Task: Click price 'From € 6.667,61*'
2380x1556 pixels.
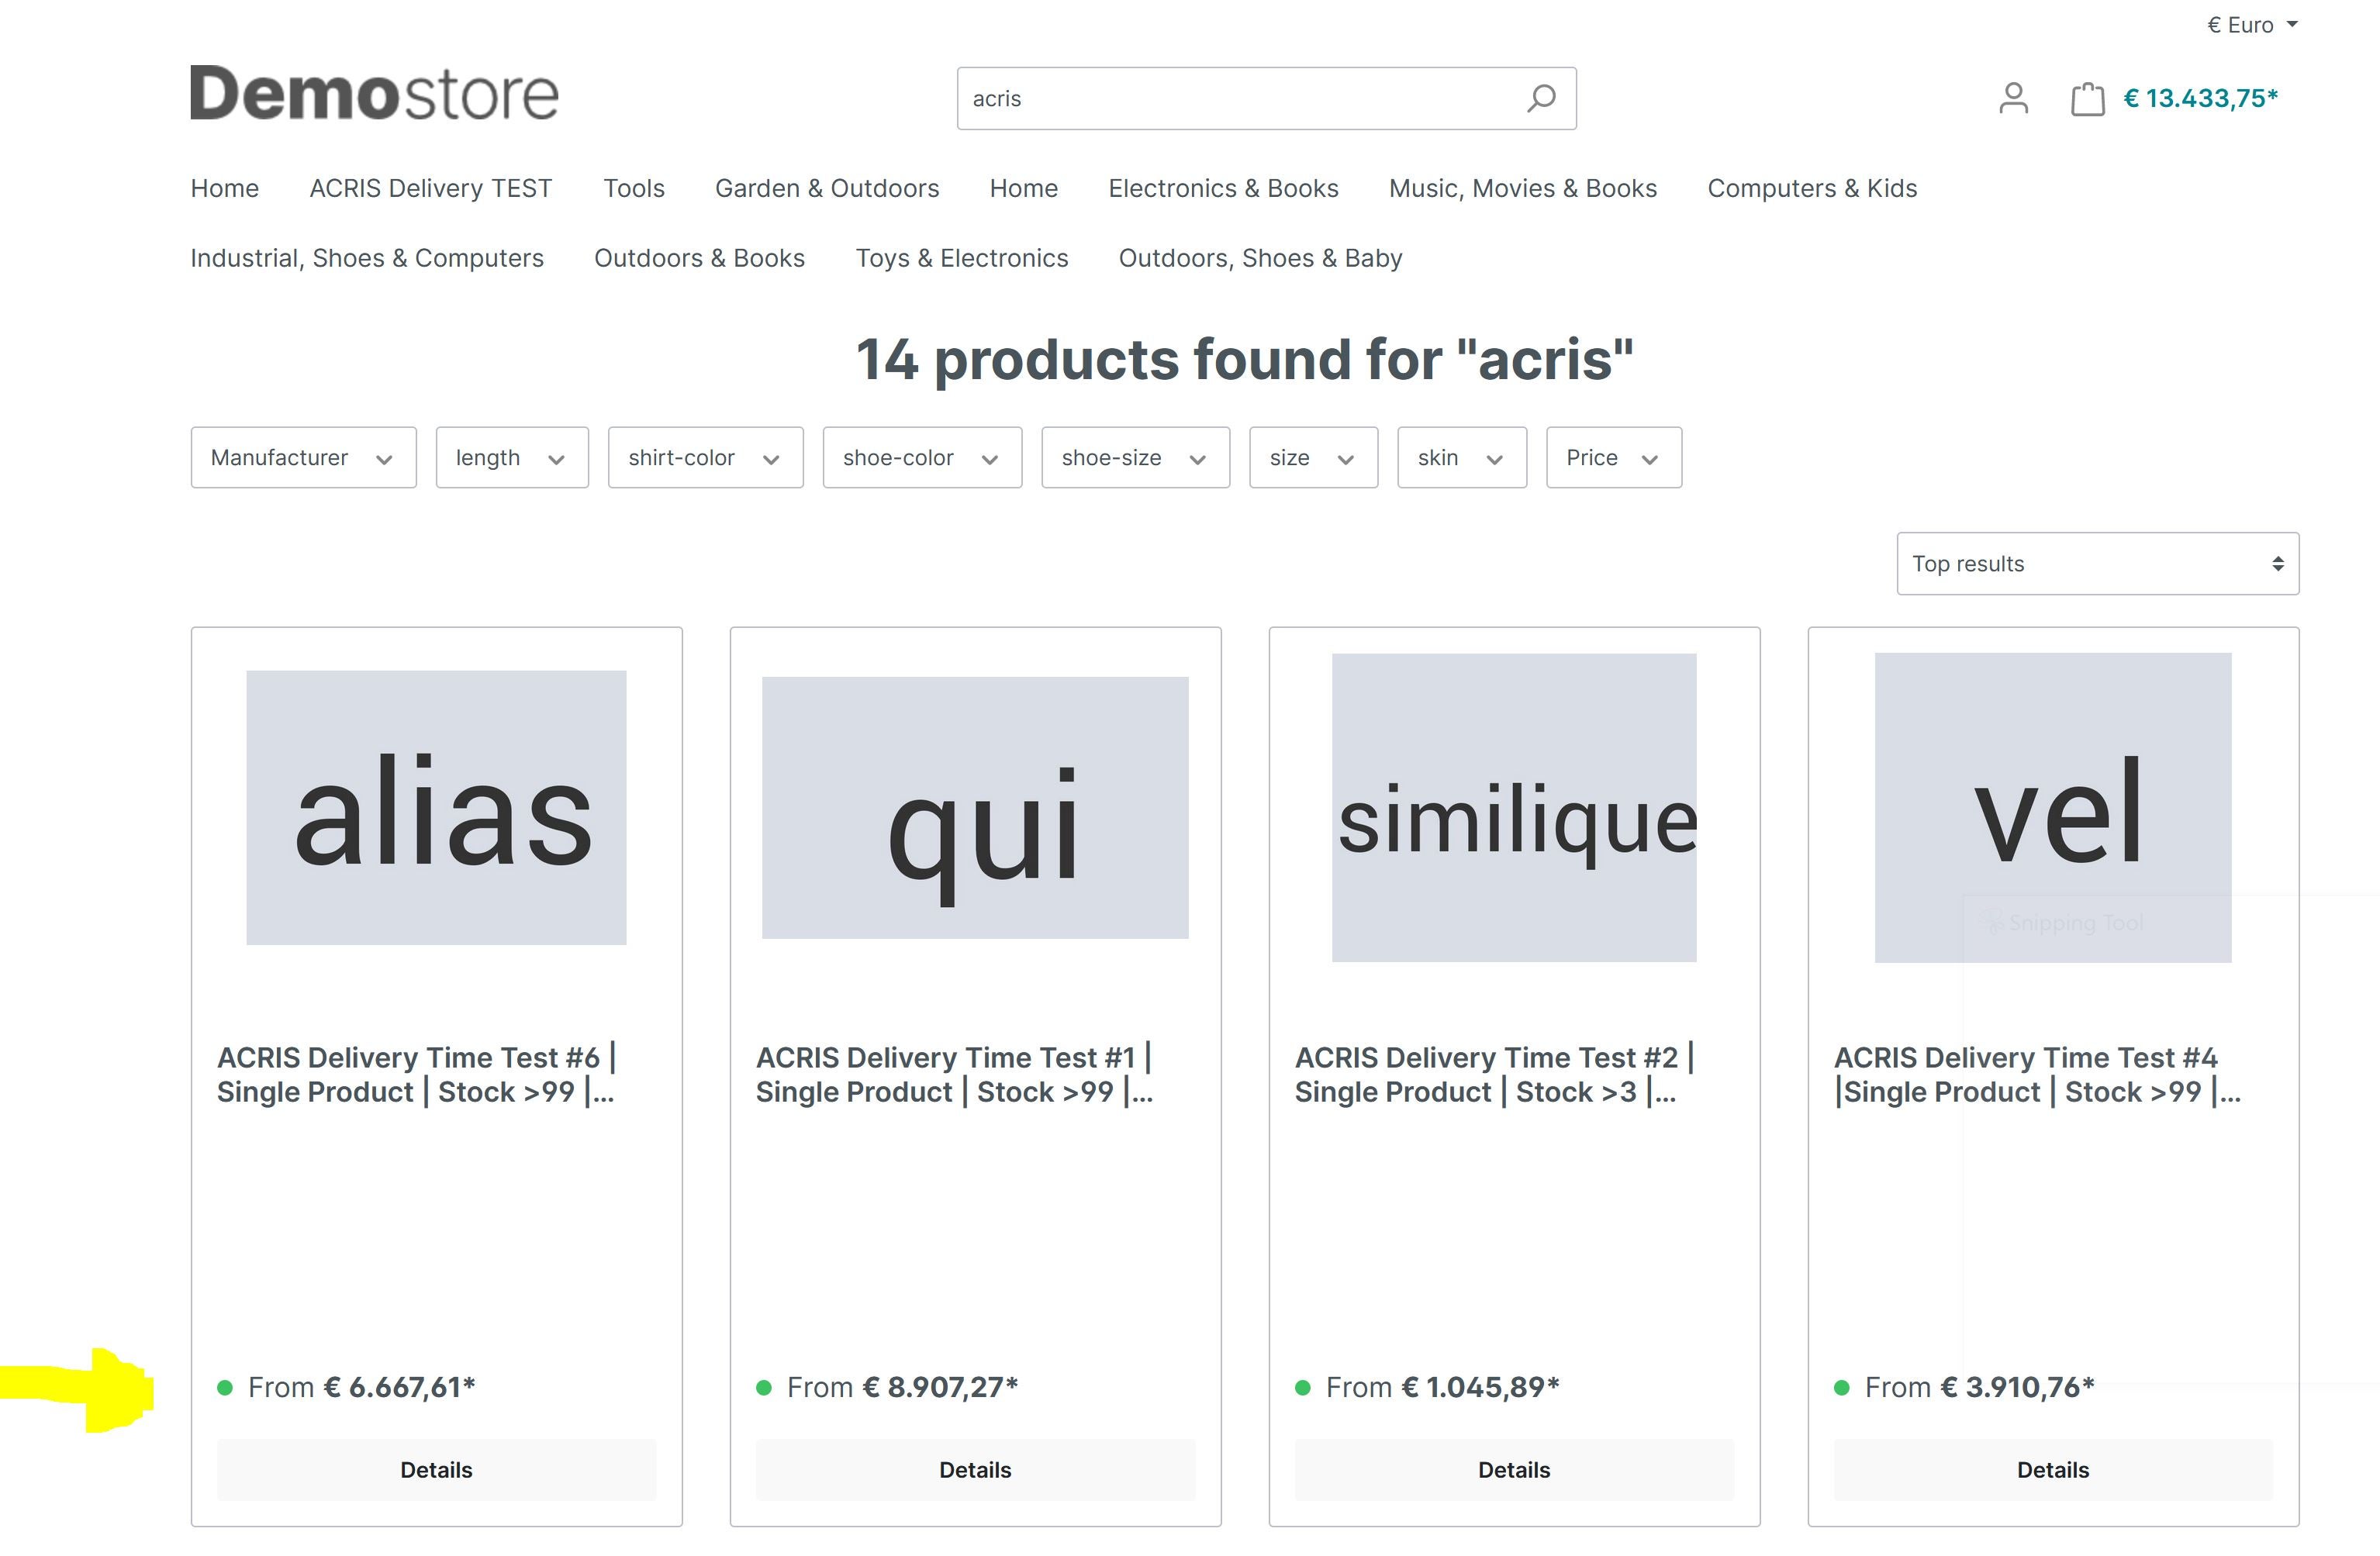Action: 361,1388
